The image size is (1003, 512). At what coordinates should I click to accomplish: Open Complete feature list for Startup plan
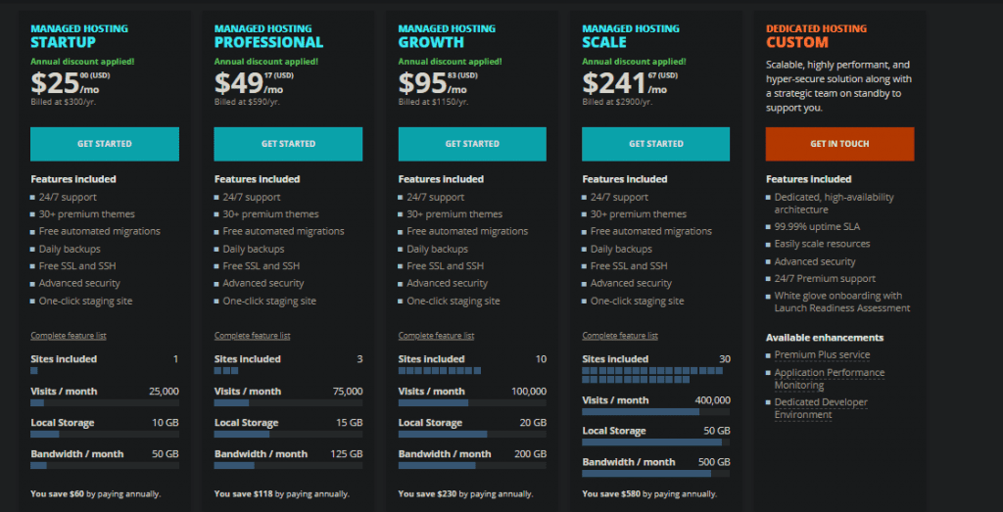tap(69, 336)
